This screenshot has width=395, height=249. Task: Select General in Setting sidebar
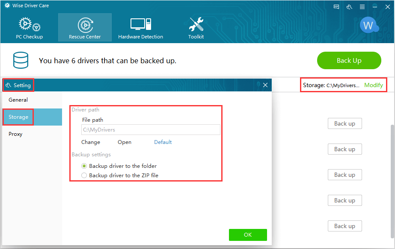pyautogui.click(x=32, y=100)
